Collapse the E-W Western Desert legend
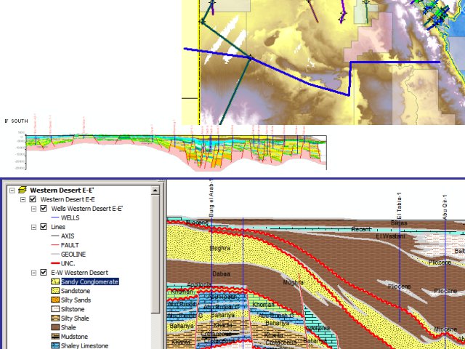 (x=34, y=273)
